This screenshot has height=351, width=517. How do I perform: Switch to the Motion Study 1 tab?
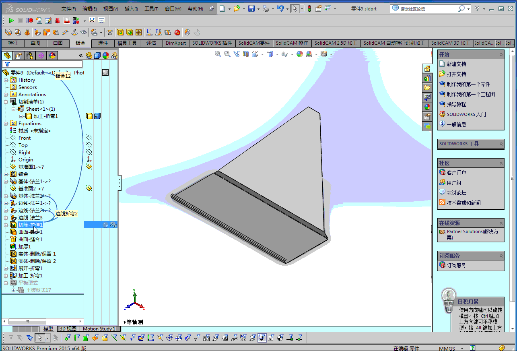pyautogui.click(x=99, y=329)
